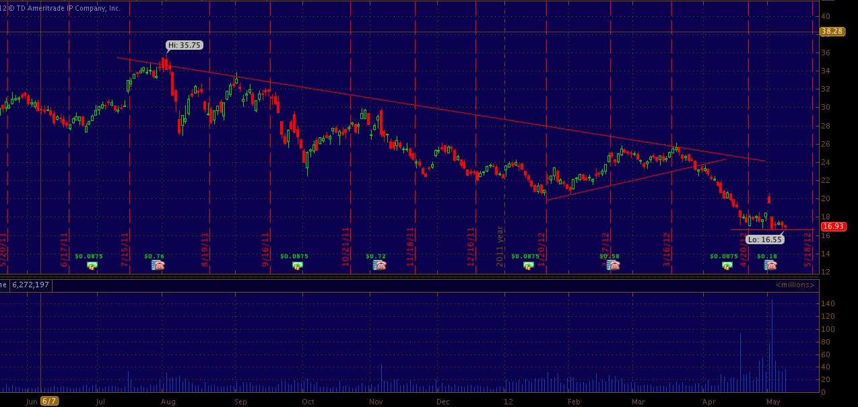
Task: Select the Lo: 16.55 price bubble
Action: [x=765, y=239]
